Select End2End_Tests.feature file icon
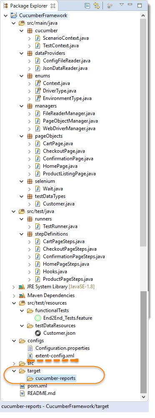155x418 pixels. (x=38, y=318)
